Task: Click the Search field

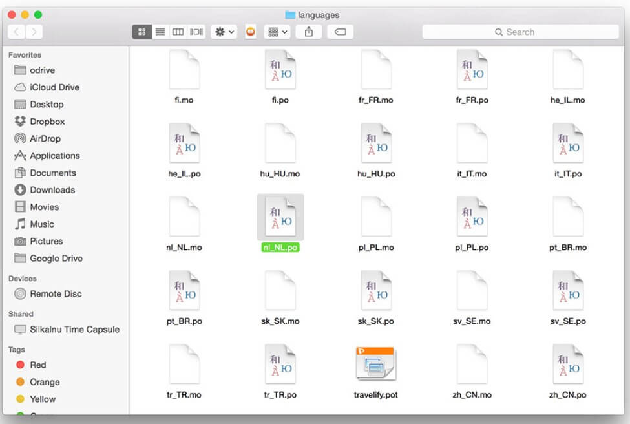Action: point(520,32)
